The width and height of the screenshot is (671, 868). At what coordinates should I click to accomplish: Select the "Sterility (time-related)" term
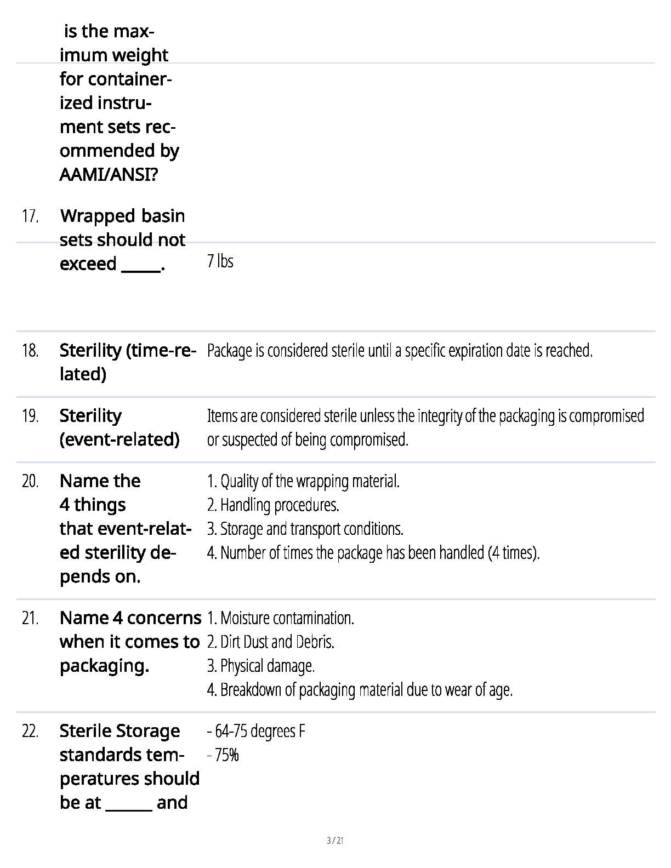point(127,362)
